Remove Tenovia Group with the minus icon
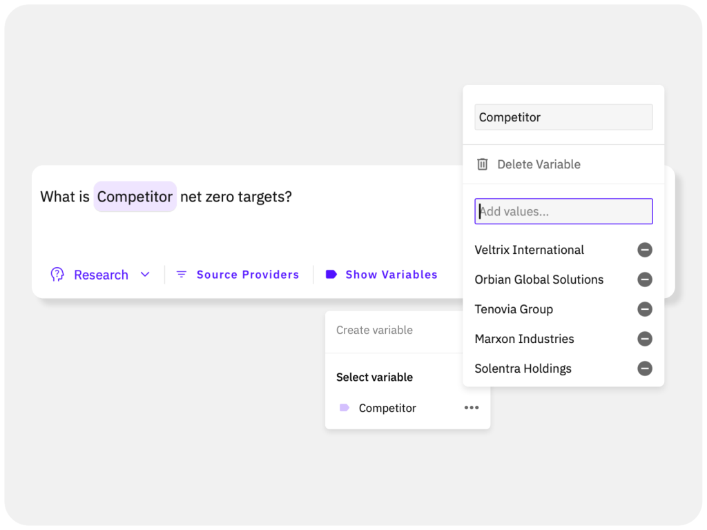 coord(645,309)
